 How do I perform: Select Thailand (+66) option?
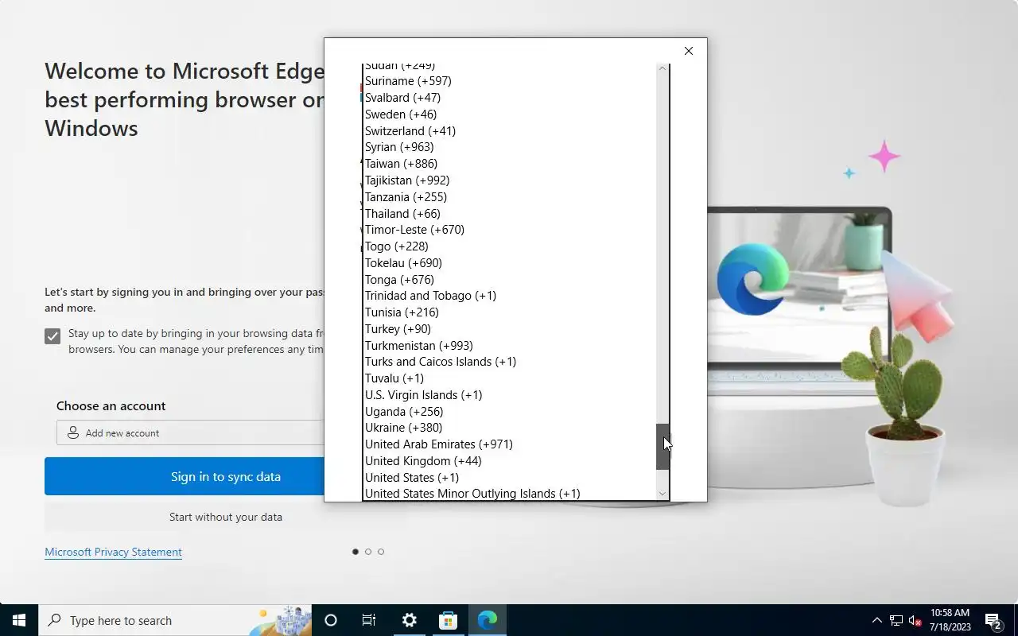509,214
